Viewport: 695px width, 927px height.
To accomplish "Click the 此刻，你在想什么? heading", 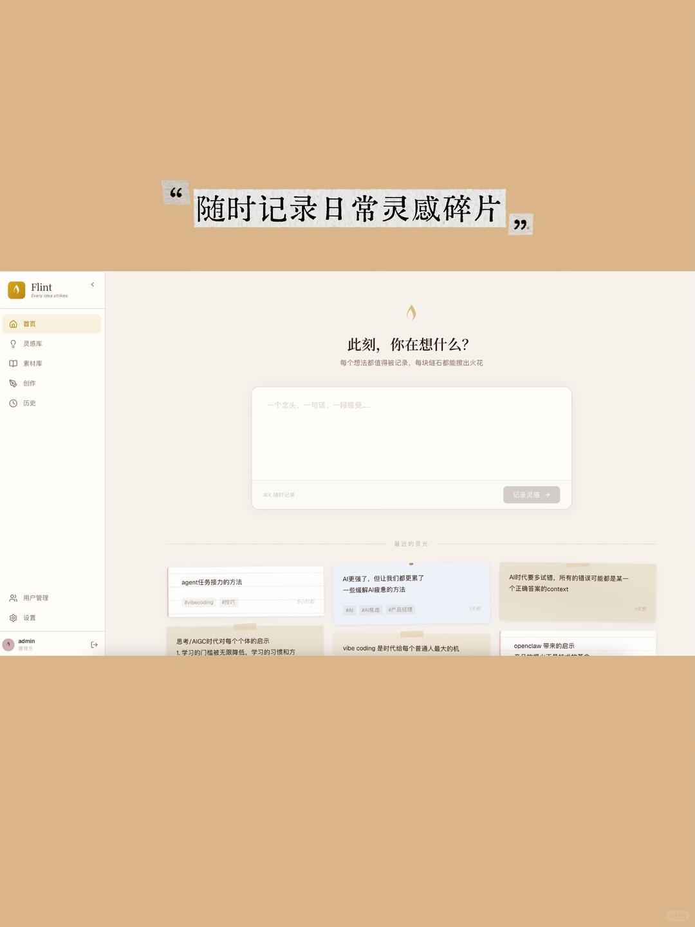I will (409, 344).
